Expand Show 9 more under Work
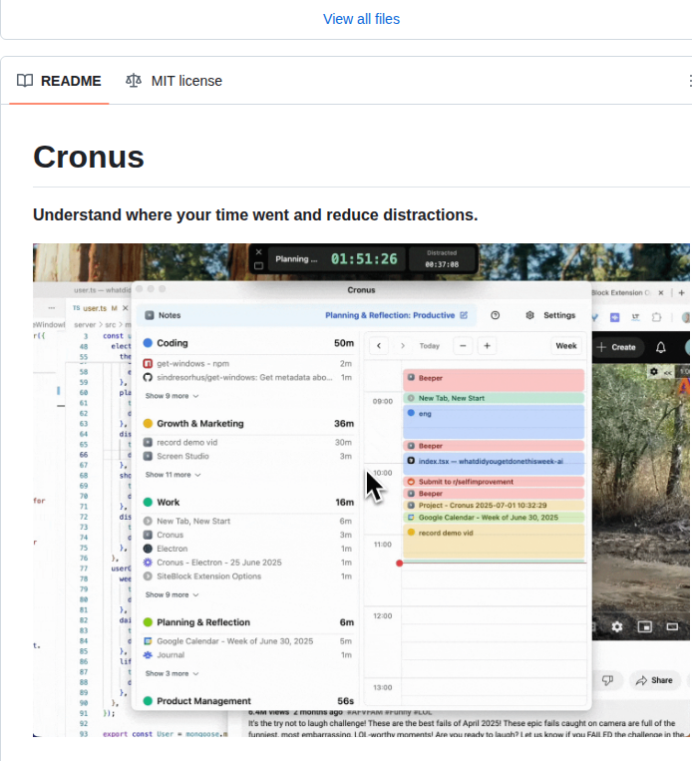 pos(172,594)
